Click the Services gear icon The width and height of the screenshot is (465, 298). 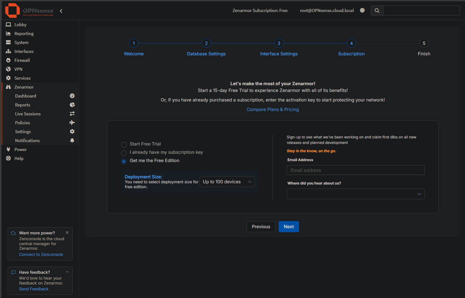[x=8, y=78]
